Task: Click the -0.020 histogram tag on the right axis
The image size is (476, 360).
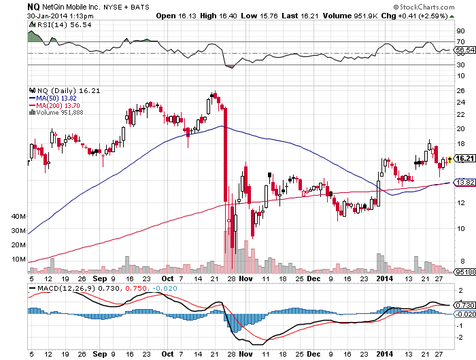Action: [465, 314]
